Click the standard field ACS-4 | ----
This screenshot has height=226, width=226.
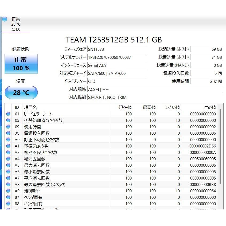(x=155, y=89)
